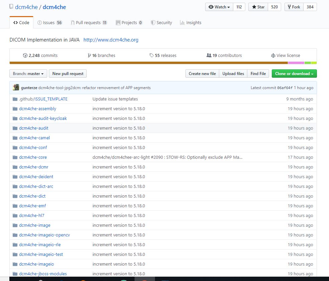Click the folder icon for dcm4che-dict-arc

pos(15,187)
